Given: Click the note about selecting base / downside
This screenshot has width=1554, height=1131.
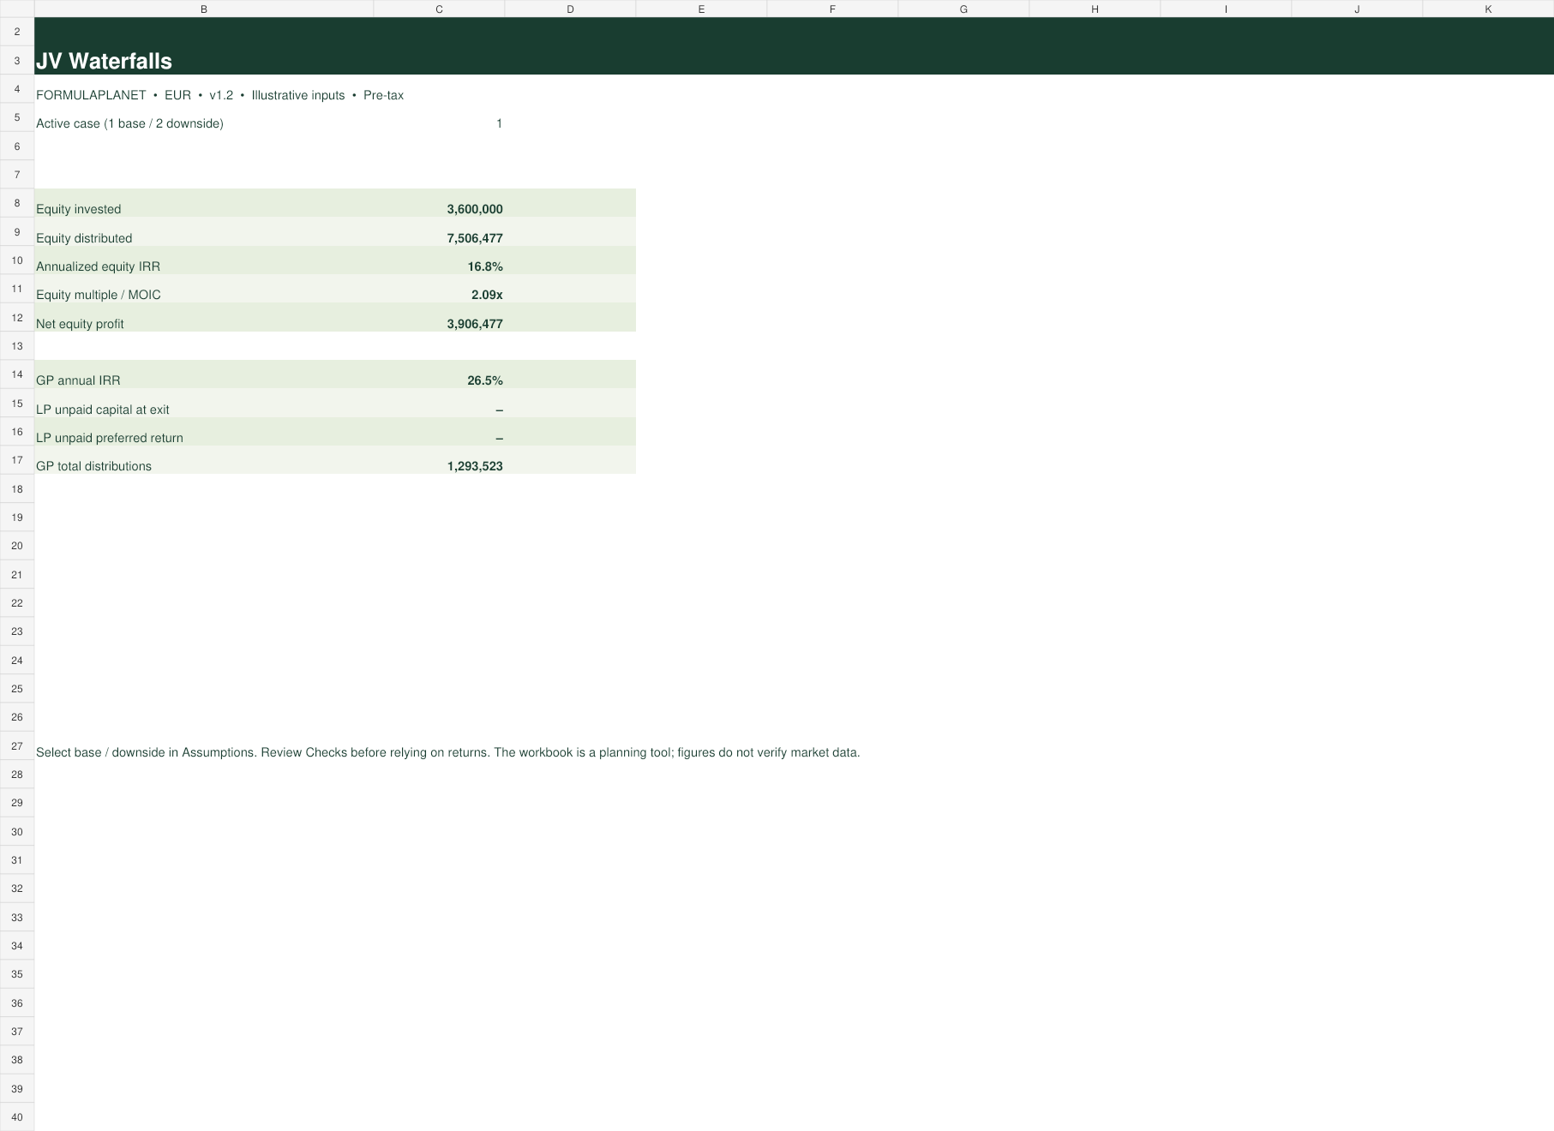Looking at the screenshot, I should (x=447, y=752).
